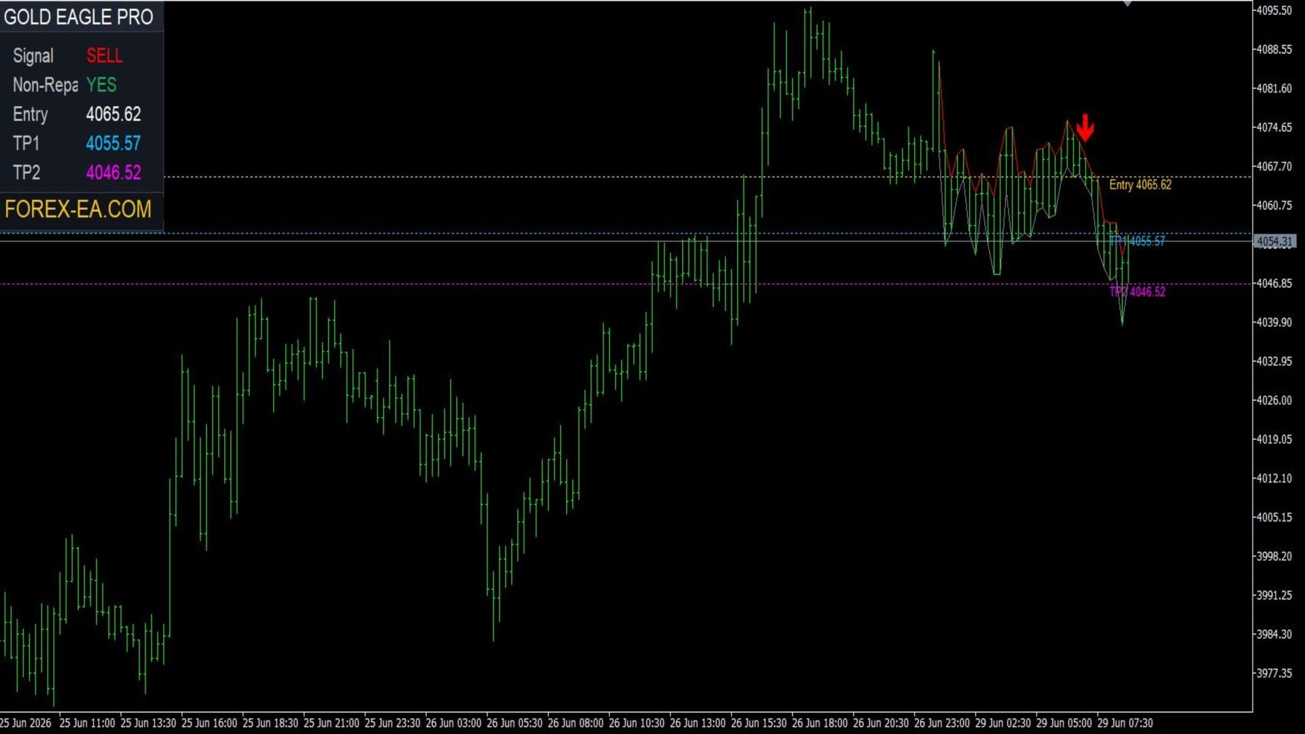Click the 29 Jun 07:30 time label
This screenshot has height=734, width=1305.
(1125, 722)
